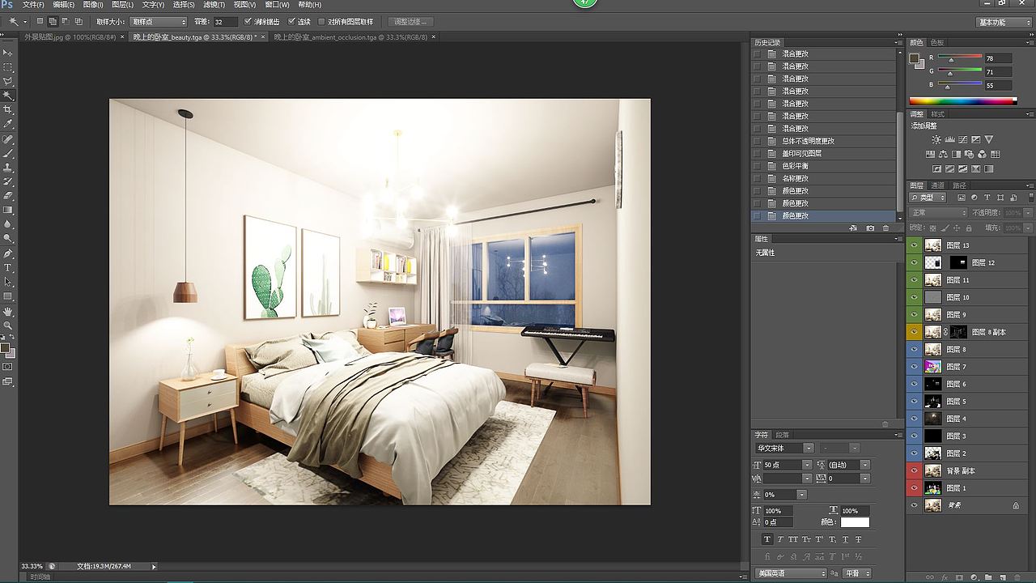This screenshot has height=583, width=1036.
Task: Open the sample size (取样点) dropdown
Action: point(159,22)
